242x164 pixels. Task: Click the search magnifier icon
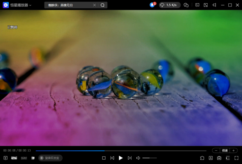(102, 5)
